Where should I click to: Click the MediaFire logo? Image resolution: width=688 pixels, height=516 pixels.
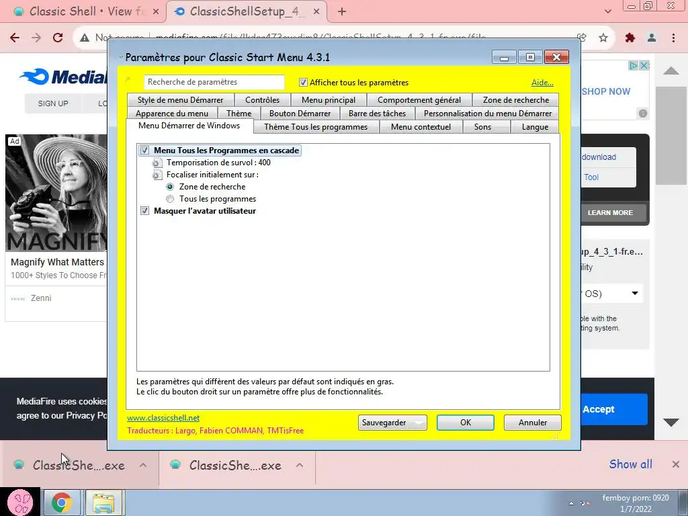63,77
